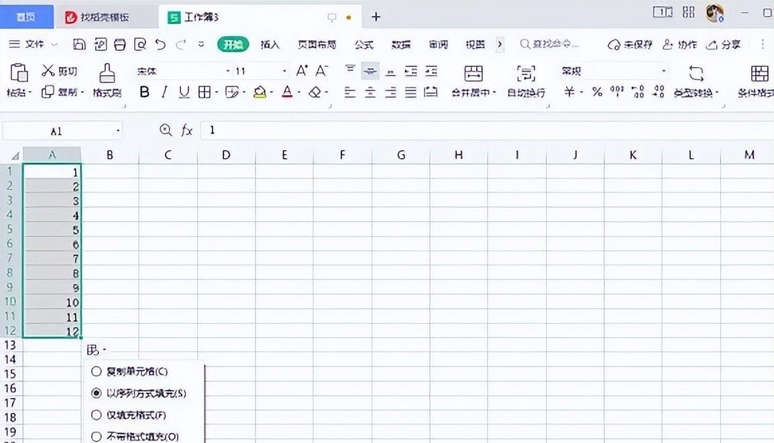Screen dimensions: 774x443
Task: Open the Formulas (公式) tab
Action: [x=364, y=44]
